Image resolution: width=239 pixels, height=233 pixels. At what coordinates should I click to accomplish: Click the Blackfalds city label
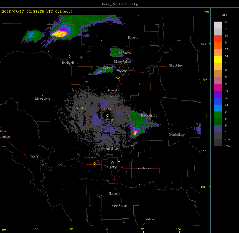click(x=122, y=62)
